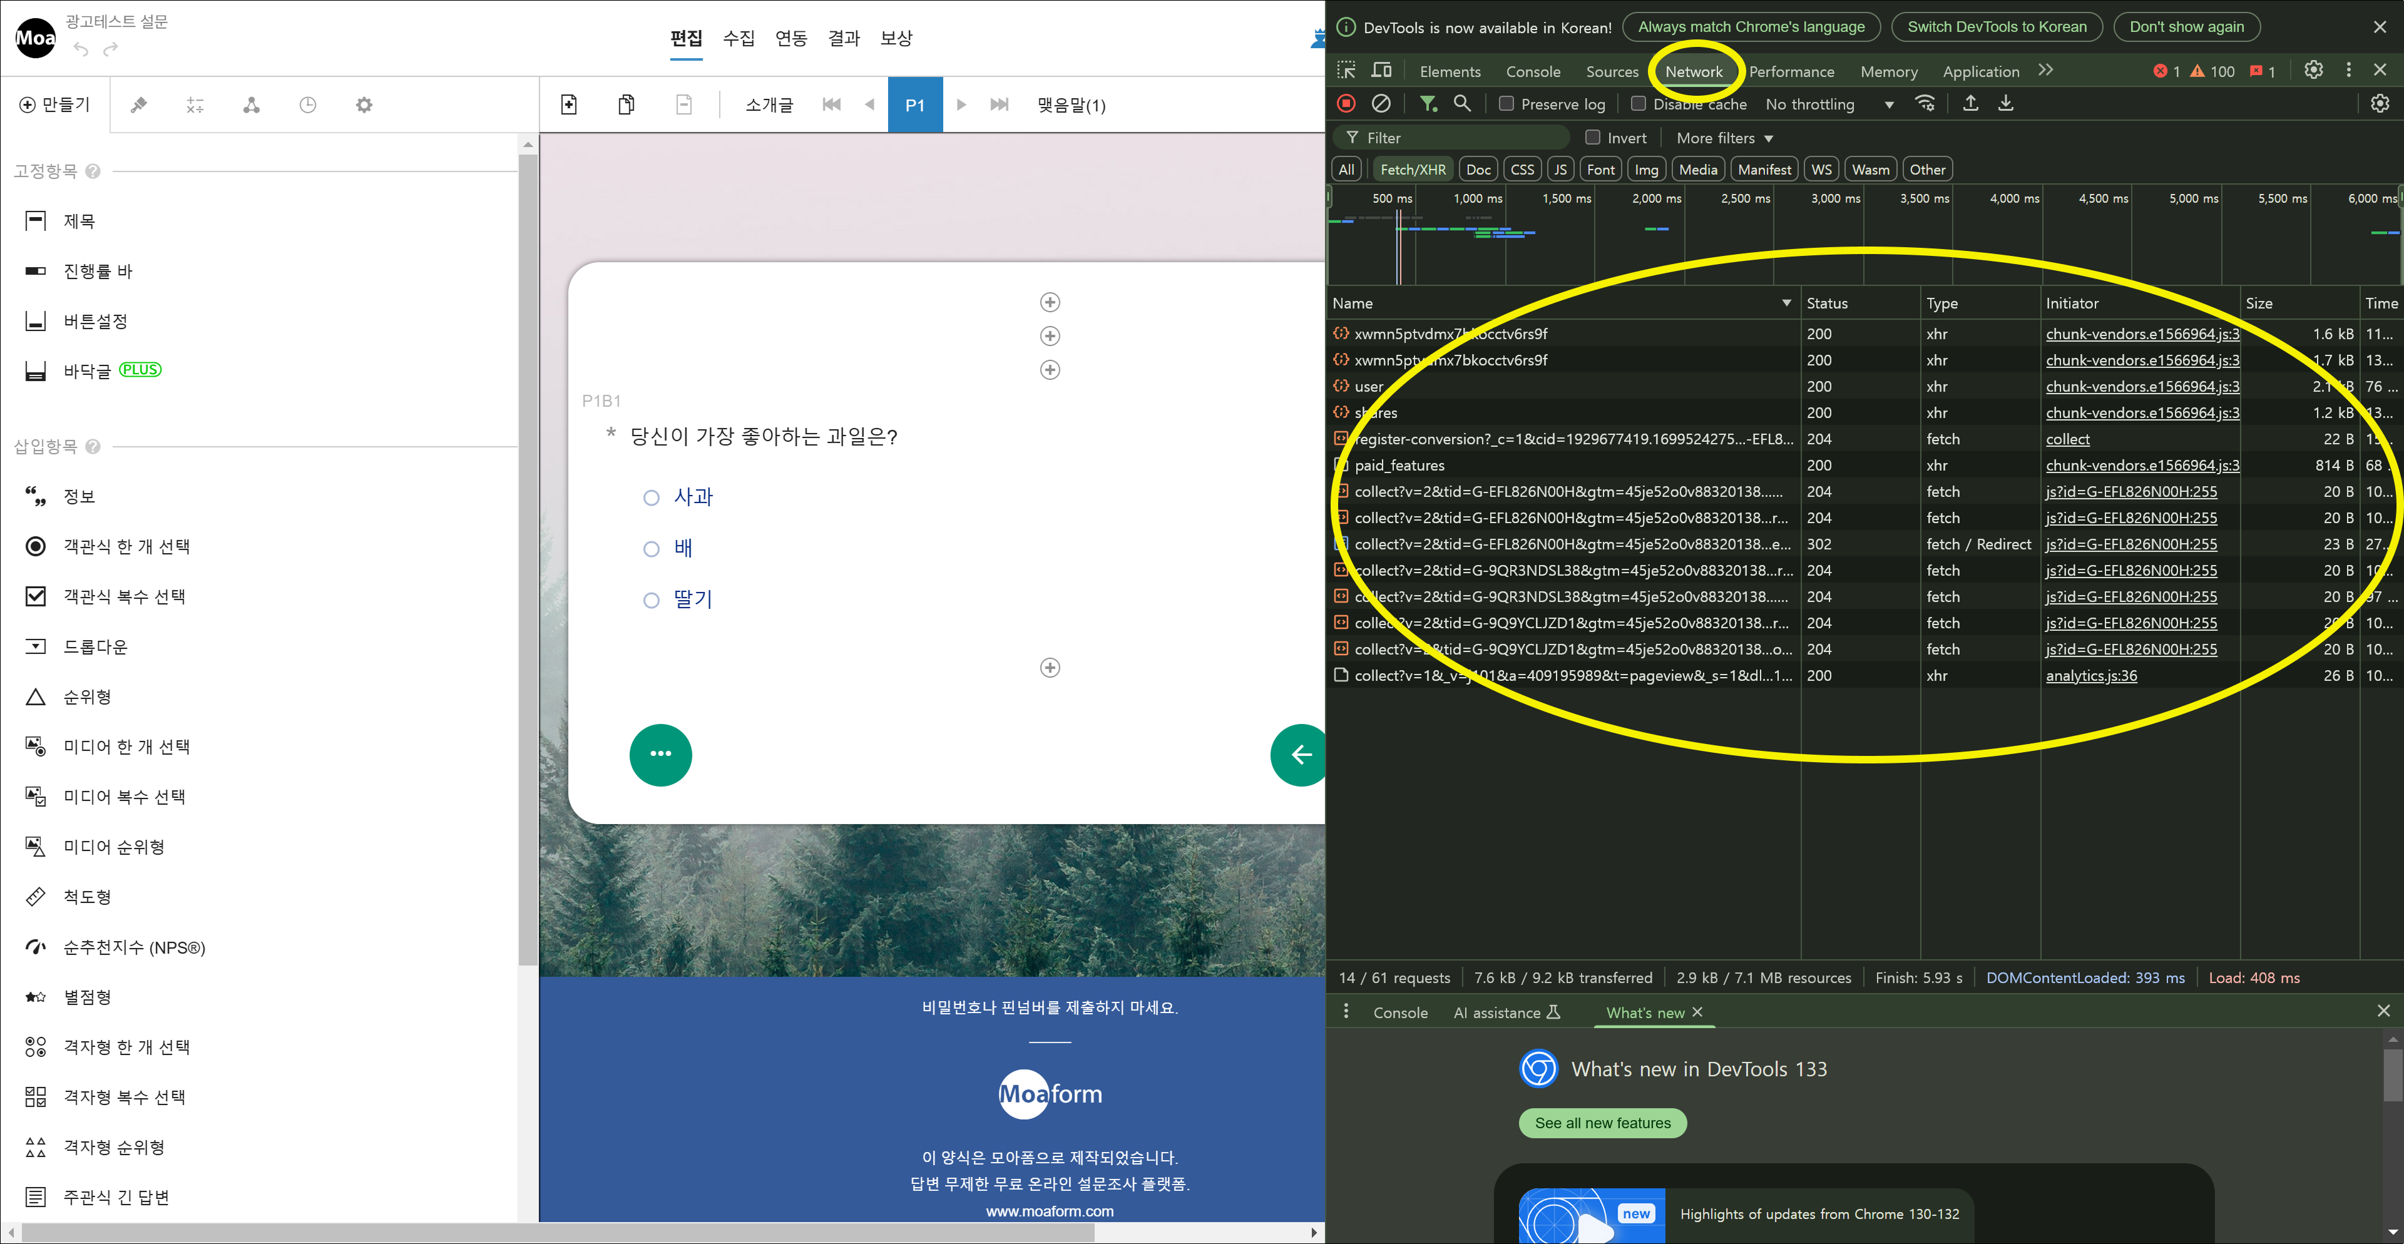Open the www.moaform.com link
This screenshot has width=2404, height=1244.
coord(1049,1211)
